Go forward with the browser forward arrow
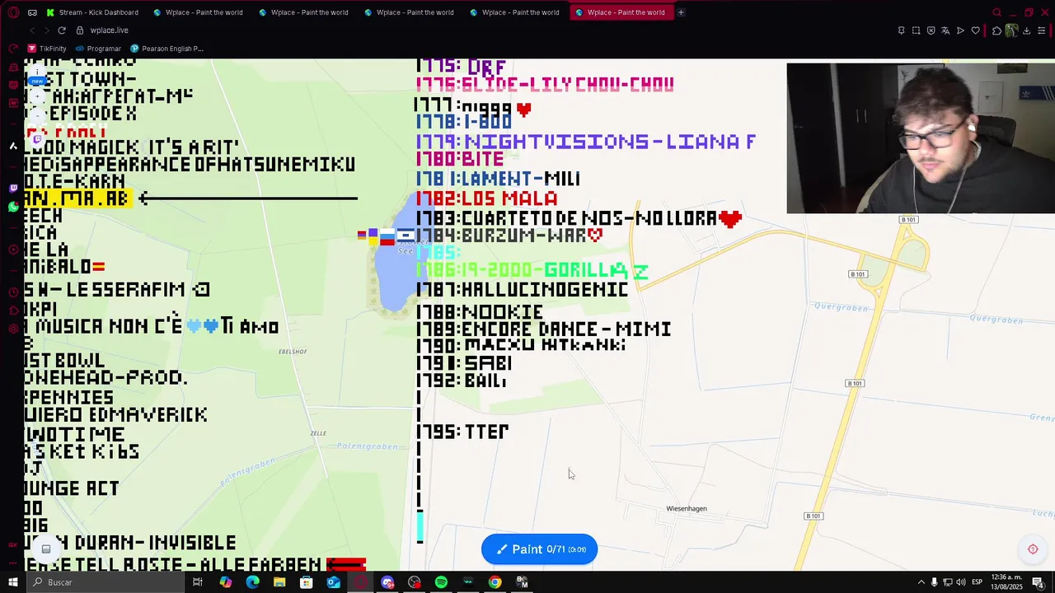This screenshot has height=593, width=1055. click(46, 30)
